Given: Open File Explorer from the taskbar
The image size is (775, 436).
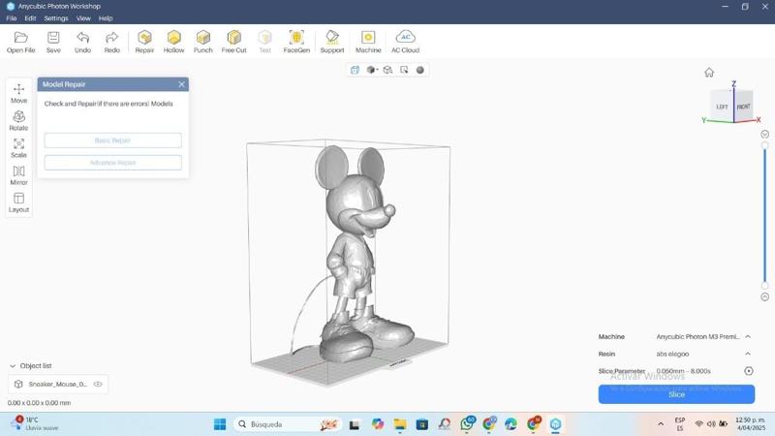Looking at the screenshot, I should click(399, 424).
